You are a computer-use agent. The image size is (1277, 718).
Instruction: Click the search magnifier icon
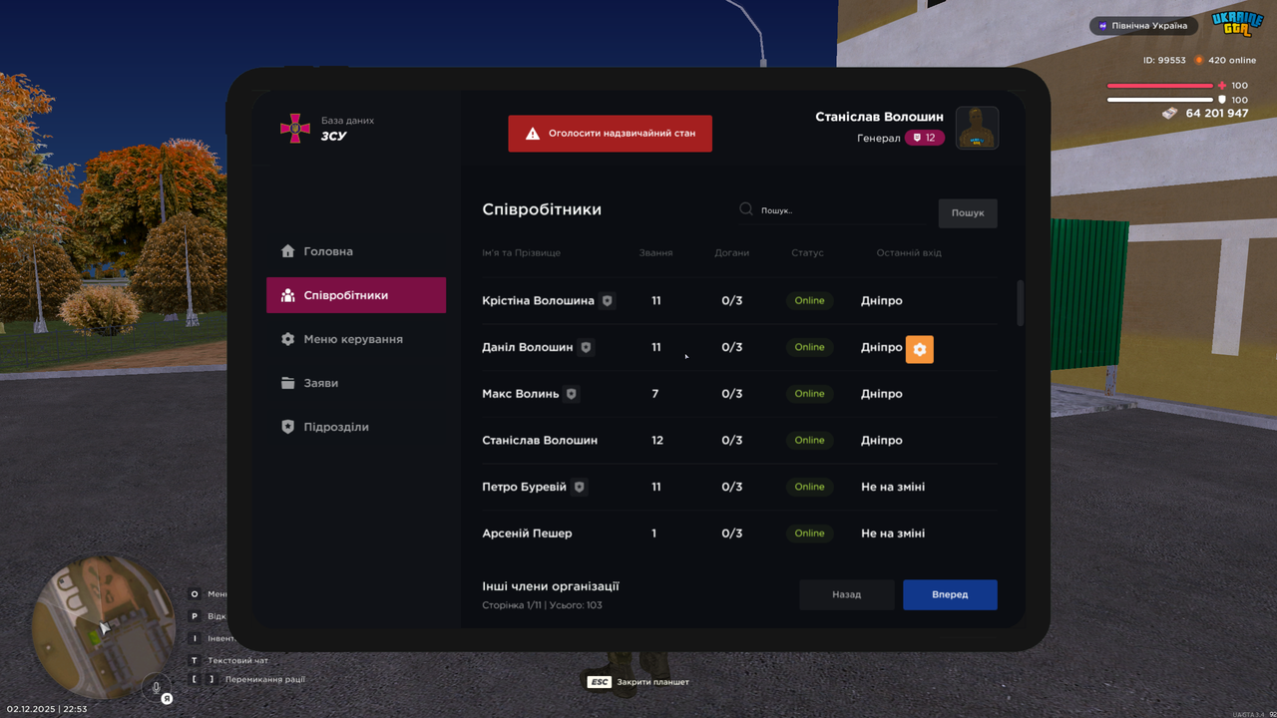click(x=746, y=209)
